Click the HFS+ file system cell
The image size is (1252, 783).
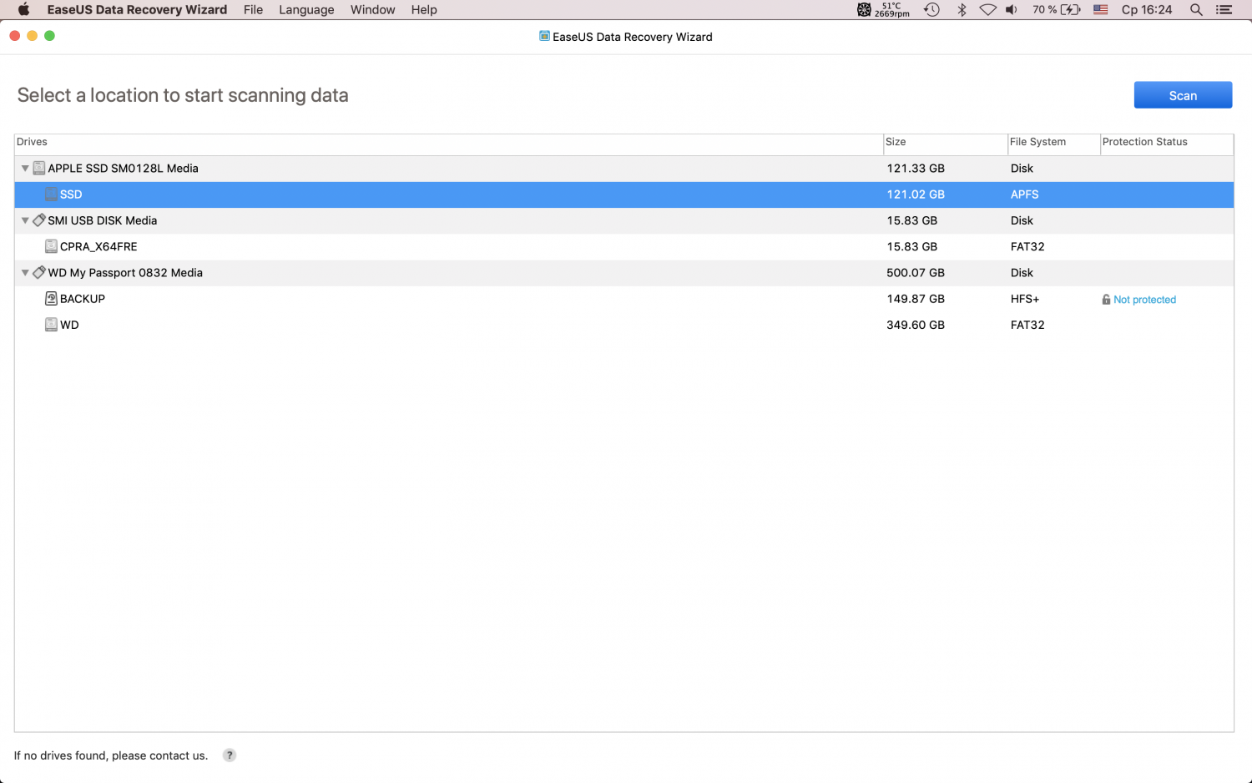click(1025, 299)
